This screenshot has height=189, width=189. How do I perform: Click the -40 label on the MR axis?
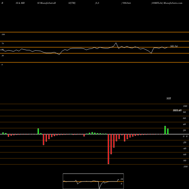tap(184, 149)
